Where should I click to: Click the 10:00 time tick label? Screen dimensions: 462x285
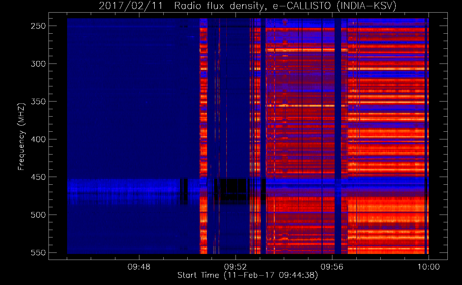coord(429,267)
